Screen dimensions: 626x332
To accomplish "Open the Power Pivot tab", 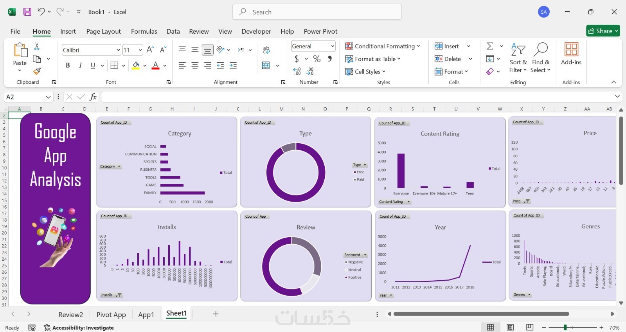I will (x=320, y=31).
